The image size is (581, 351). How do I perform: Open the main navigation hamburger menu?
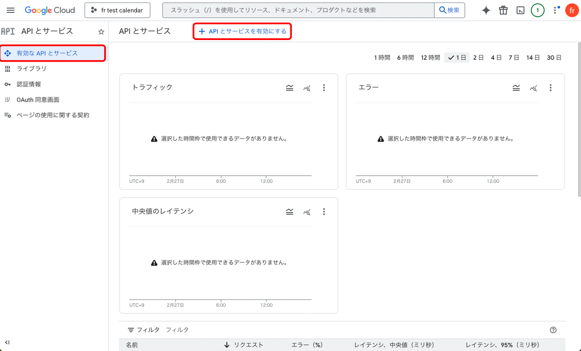tap(11, 10)
